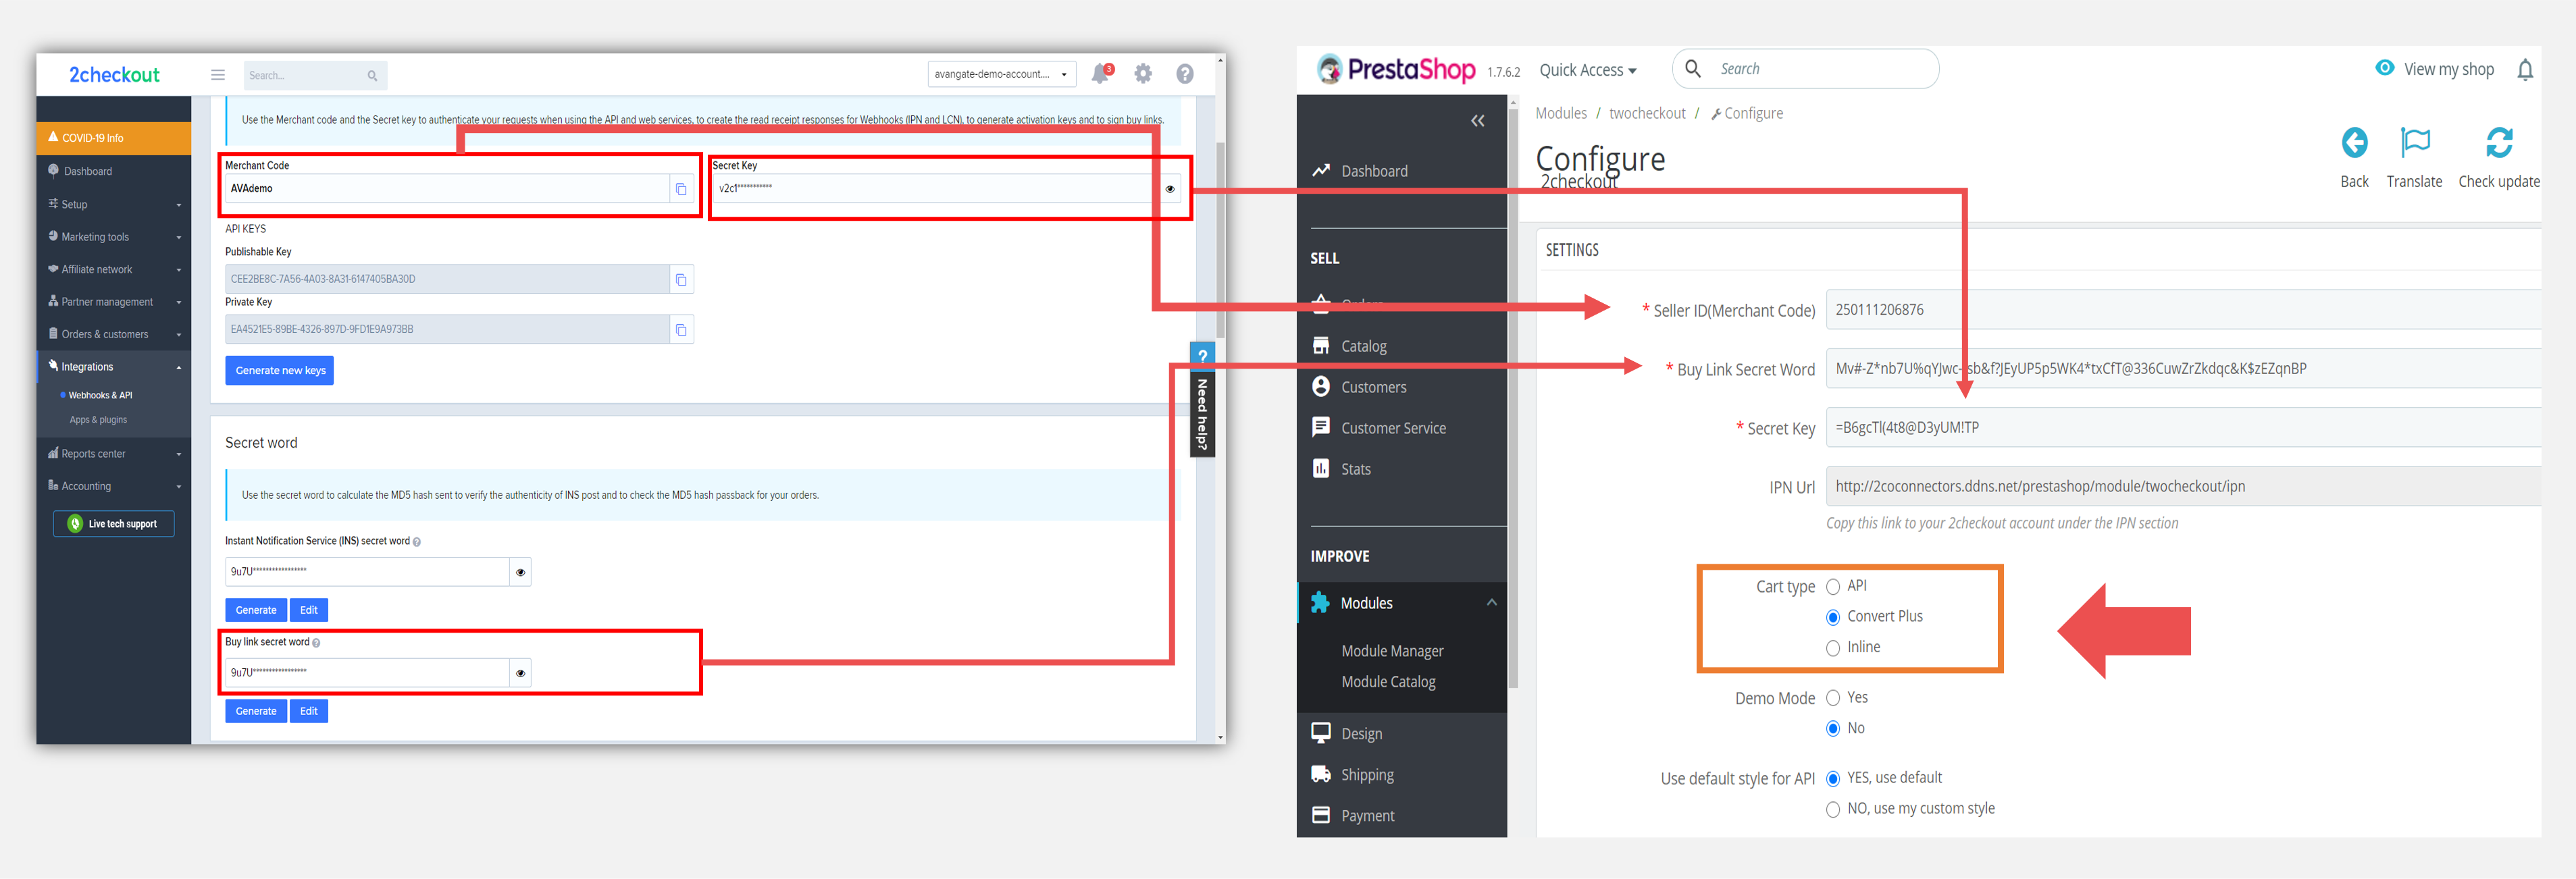
Task: Click the Stats chart icon
Action: point(1321,468)
